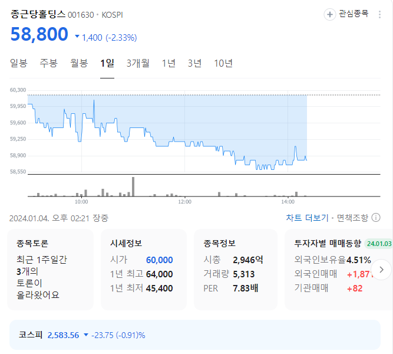
Task: Click the KOSPI market label beside stock code
Action: click(x=113, y=15)
